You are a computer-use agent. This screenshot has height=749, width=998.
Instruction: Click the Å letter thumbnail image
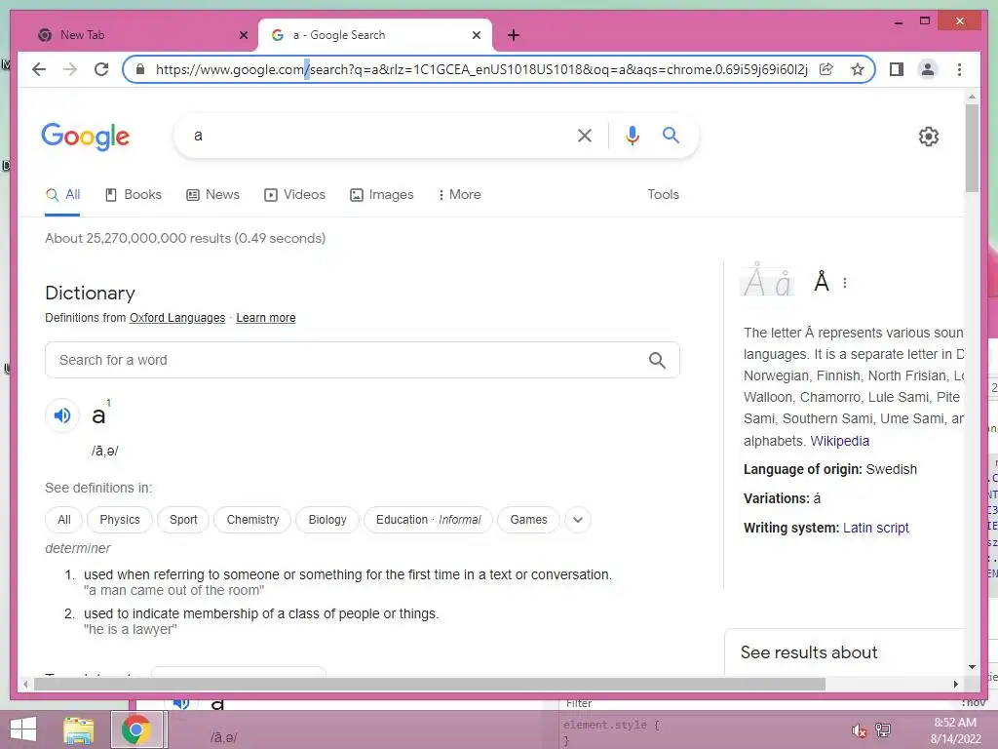pos(768,280)
